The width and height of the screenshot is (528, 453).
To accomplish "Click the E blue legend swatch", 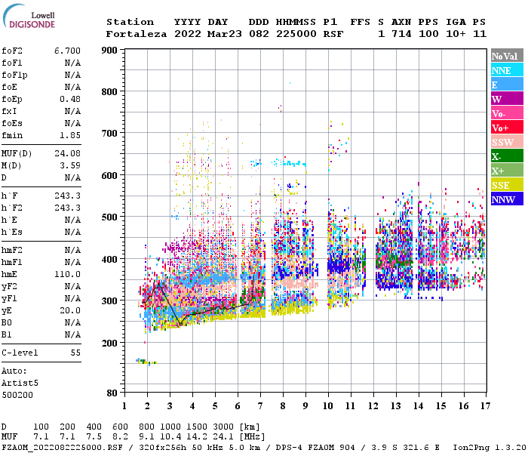I will 507,85.
